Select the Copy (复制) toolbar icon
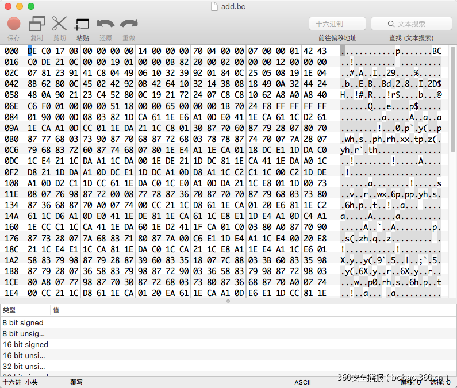The height and width of the screenshot is (388, 457). coord(37,24)
